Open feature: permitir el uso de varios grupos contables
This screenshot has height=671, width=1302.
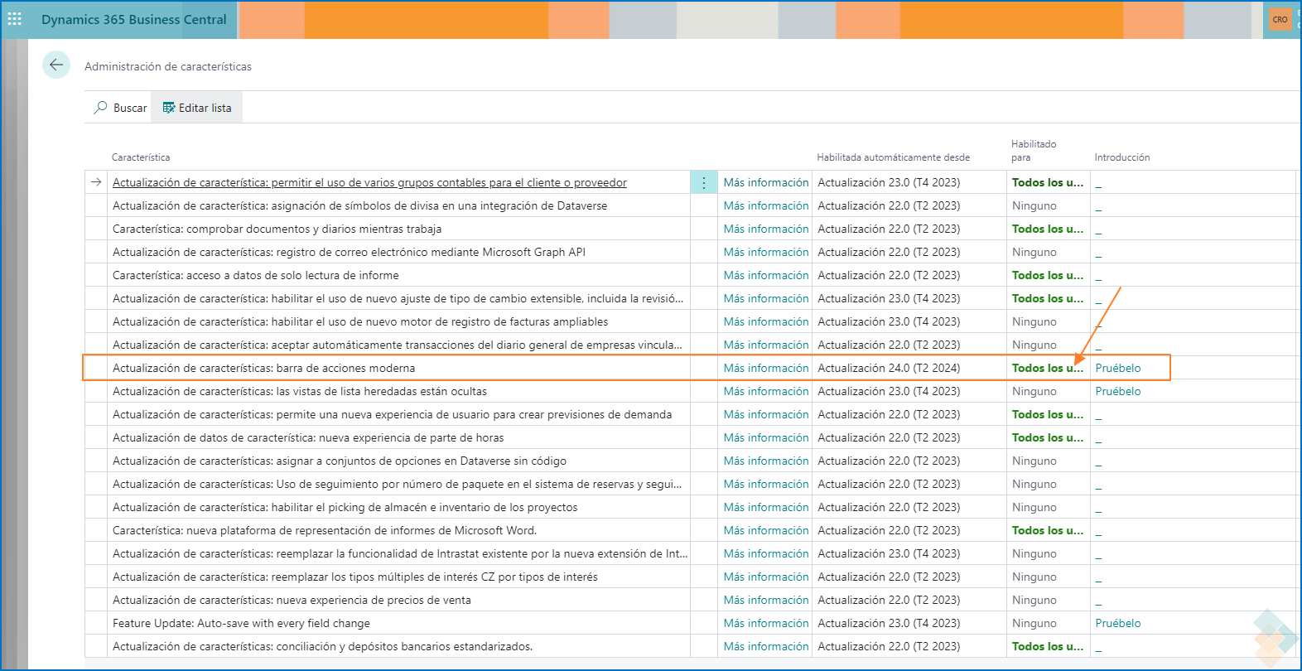click(x=369, y=182)
